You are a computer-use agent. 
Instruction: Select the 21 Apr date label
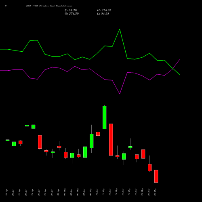13,192
